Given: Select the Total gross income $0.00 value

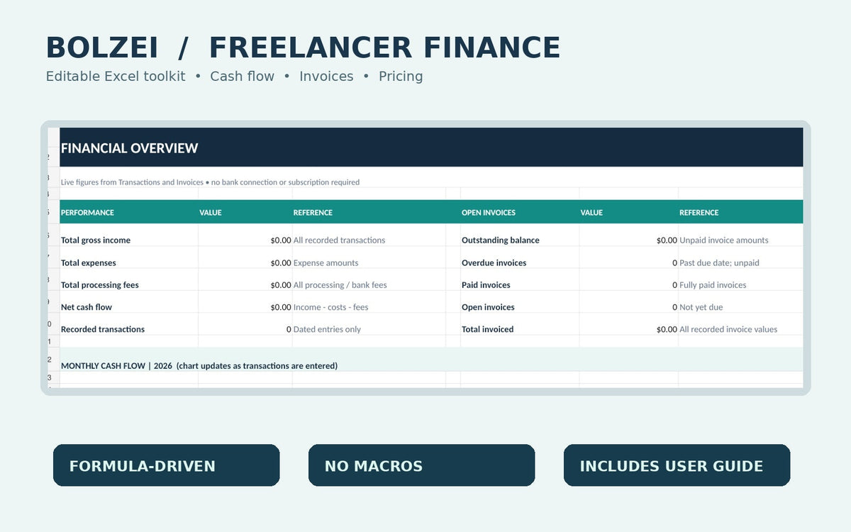Looking at the screenshot, I should 281,240.
